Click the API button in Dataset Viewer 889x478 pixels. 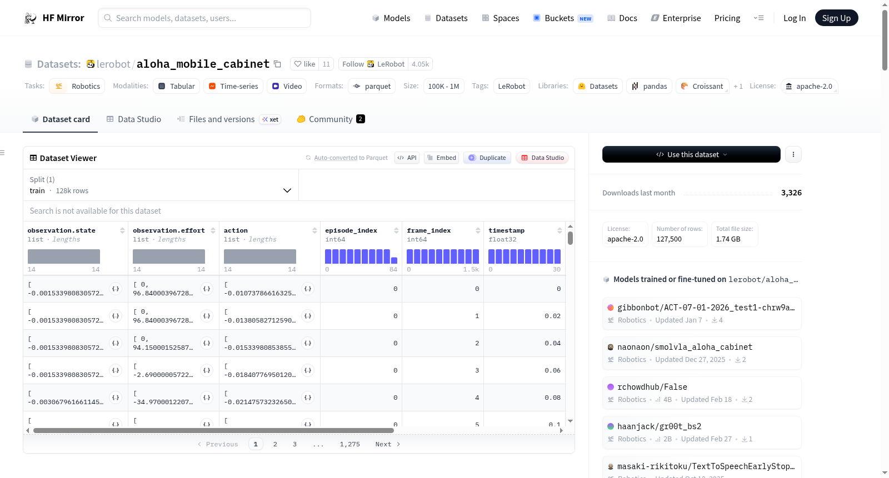point(407,158)
